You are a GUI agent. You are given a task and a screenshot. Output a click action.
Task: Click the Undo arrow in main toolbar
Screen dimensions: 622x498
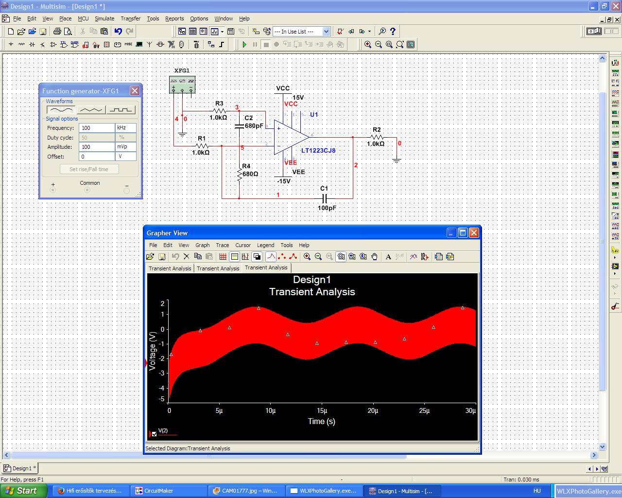118,31
